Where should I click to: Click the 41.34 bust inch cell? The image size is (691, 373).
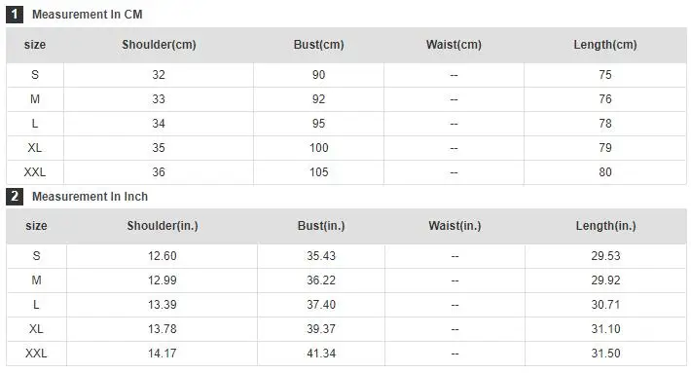pyautogui.click(x=321, y=354)
